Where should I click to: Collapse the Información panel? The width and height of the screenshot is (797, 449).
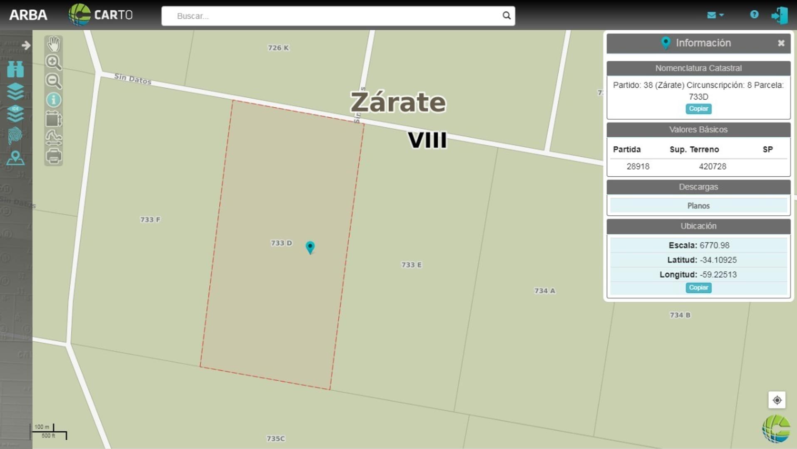click(781, 43)
